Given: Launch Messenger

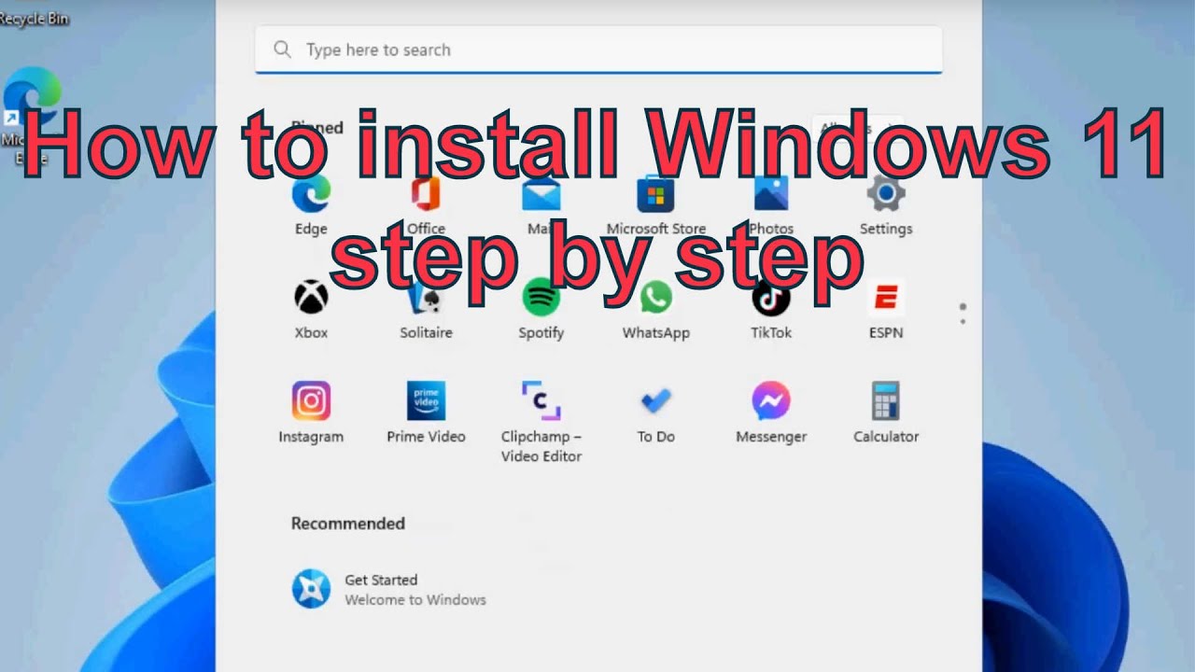Looking at the screenshot, I should tap(771, 413).
